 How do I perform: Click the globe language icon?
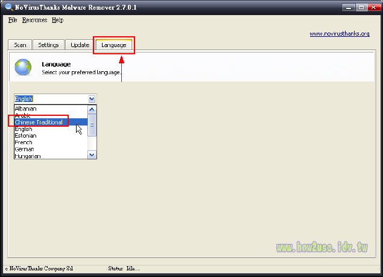point(23,68)
